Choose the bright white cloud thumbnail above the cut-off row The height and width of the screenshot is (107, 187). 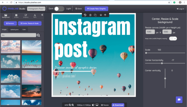(x=10, y=91)
